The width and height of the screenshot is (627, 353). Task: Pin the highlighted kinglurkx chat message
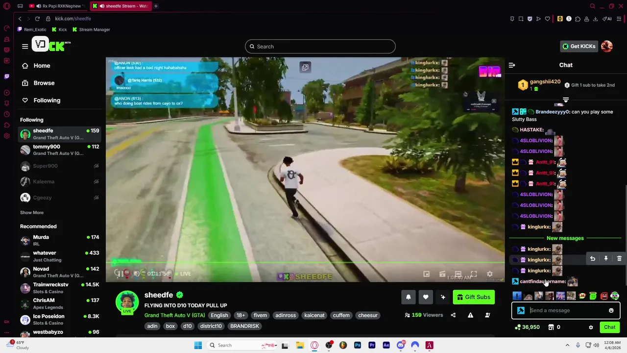606,258
